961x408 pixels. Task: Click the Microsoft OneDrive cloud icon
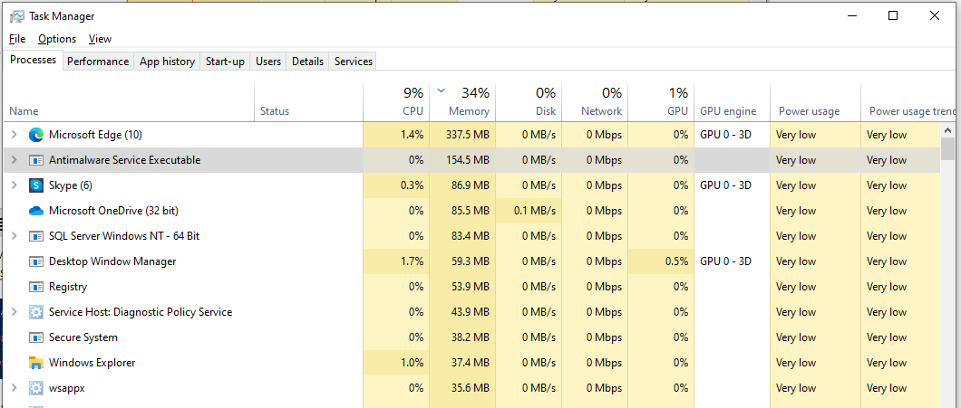(36, 211)
